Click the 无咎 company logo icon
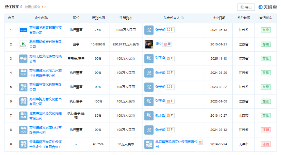This screenshot has height=155, width=281. (23, 59)
